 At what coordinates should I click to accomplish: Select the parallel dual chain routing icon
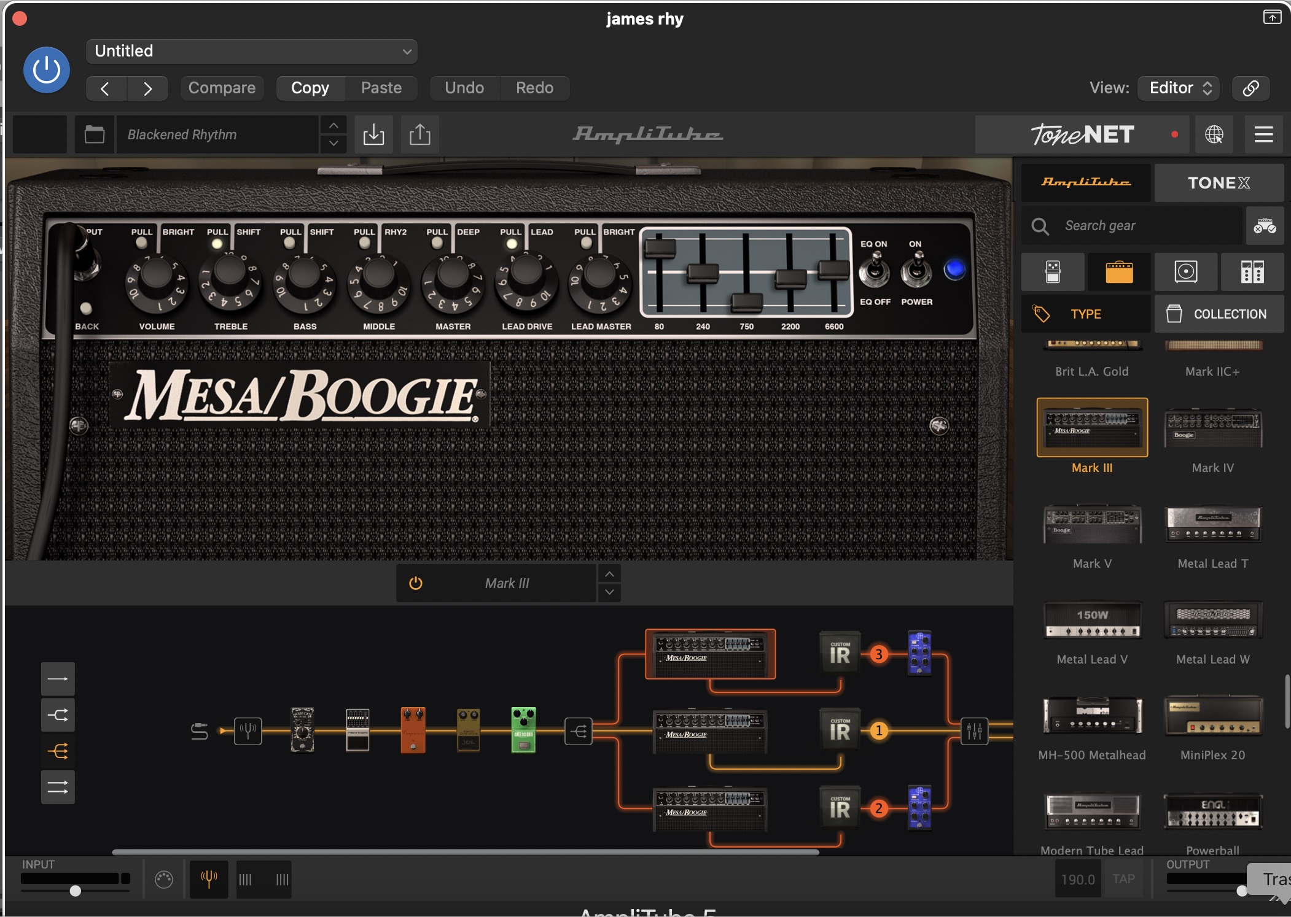point(58,787)
